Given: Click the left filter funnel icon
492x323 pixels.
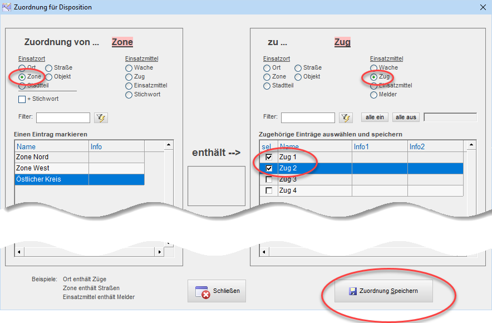Looking at the screenshot, I should [101, 118].
